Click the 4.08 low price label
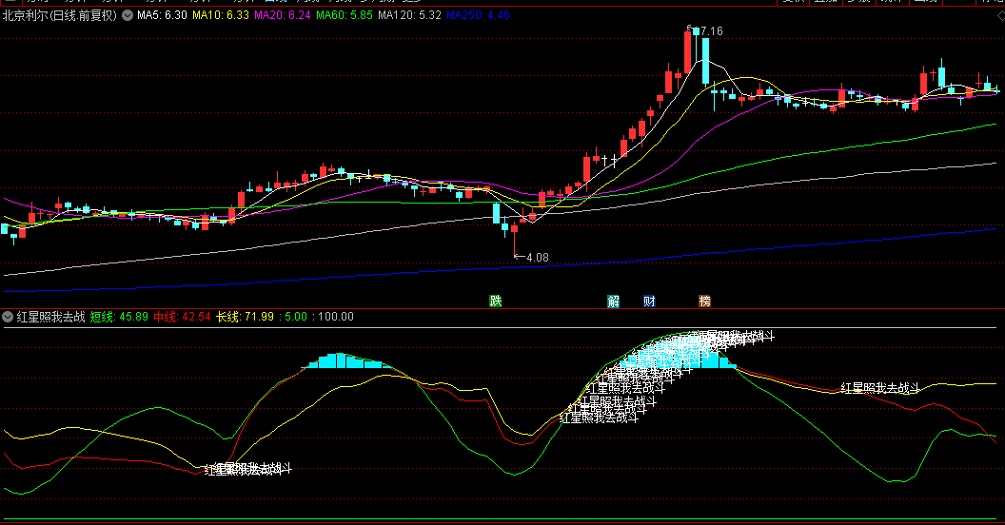 (x=537, y=258)
